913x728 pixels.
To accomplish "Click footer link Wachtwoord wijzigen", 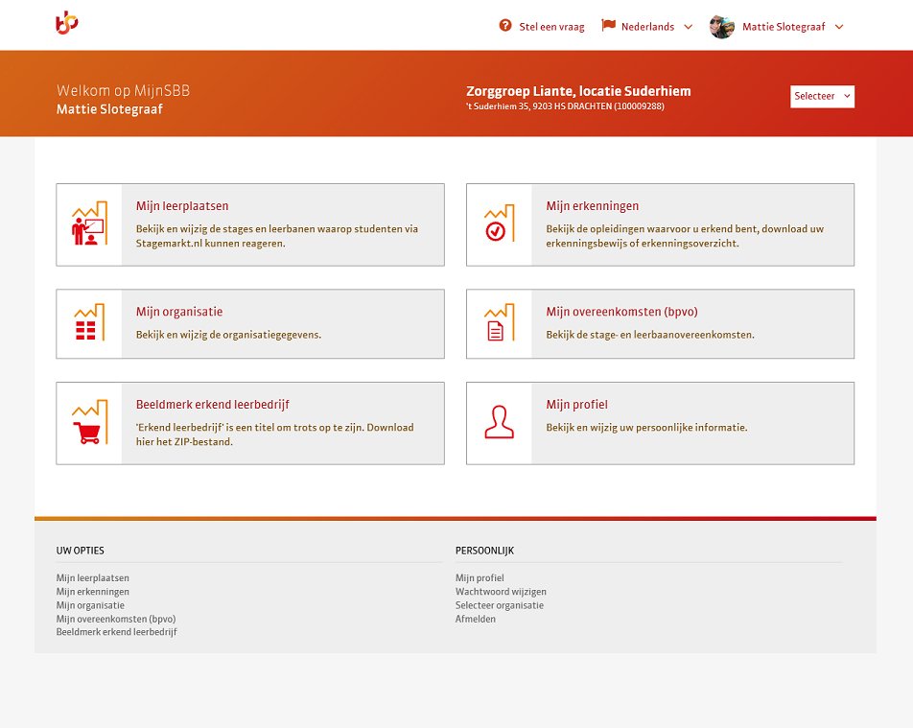I will [501, 592].
